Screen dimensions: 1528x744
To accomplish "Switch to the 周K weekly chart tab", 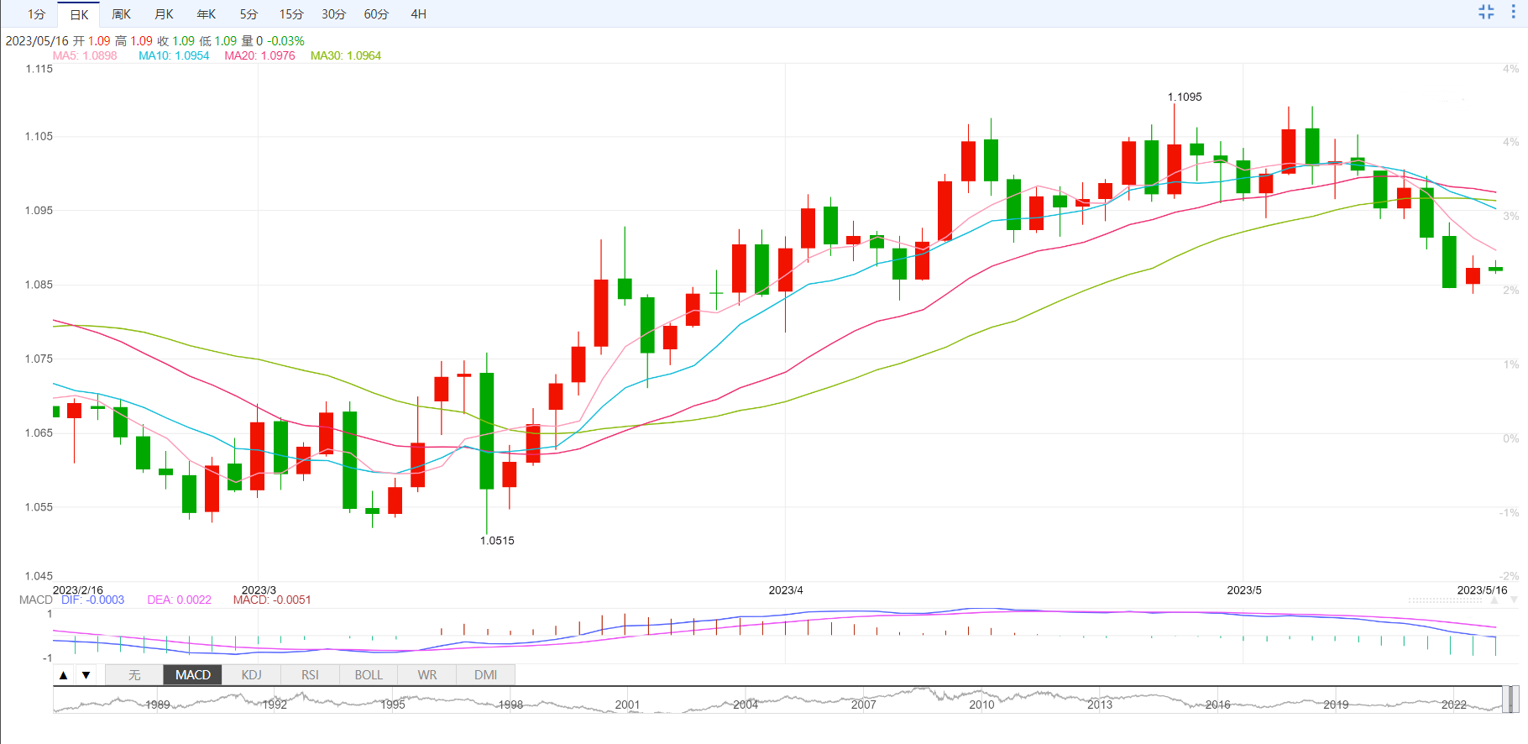I will [x=121, y=14].
